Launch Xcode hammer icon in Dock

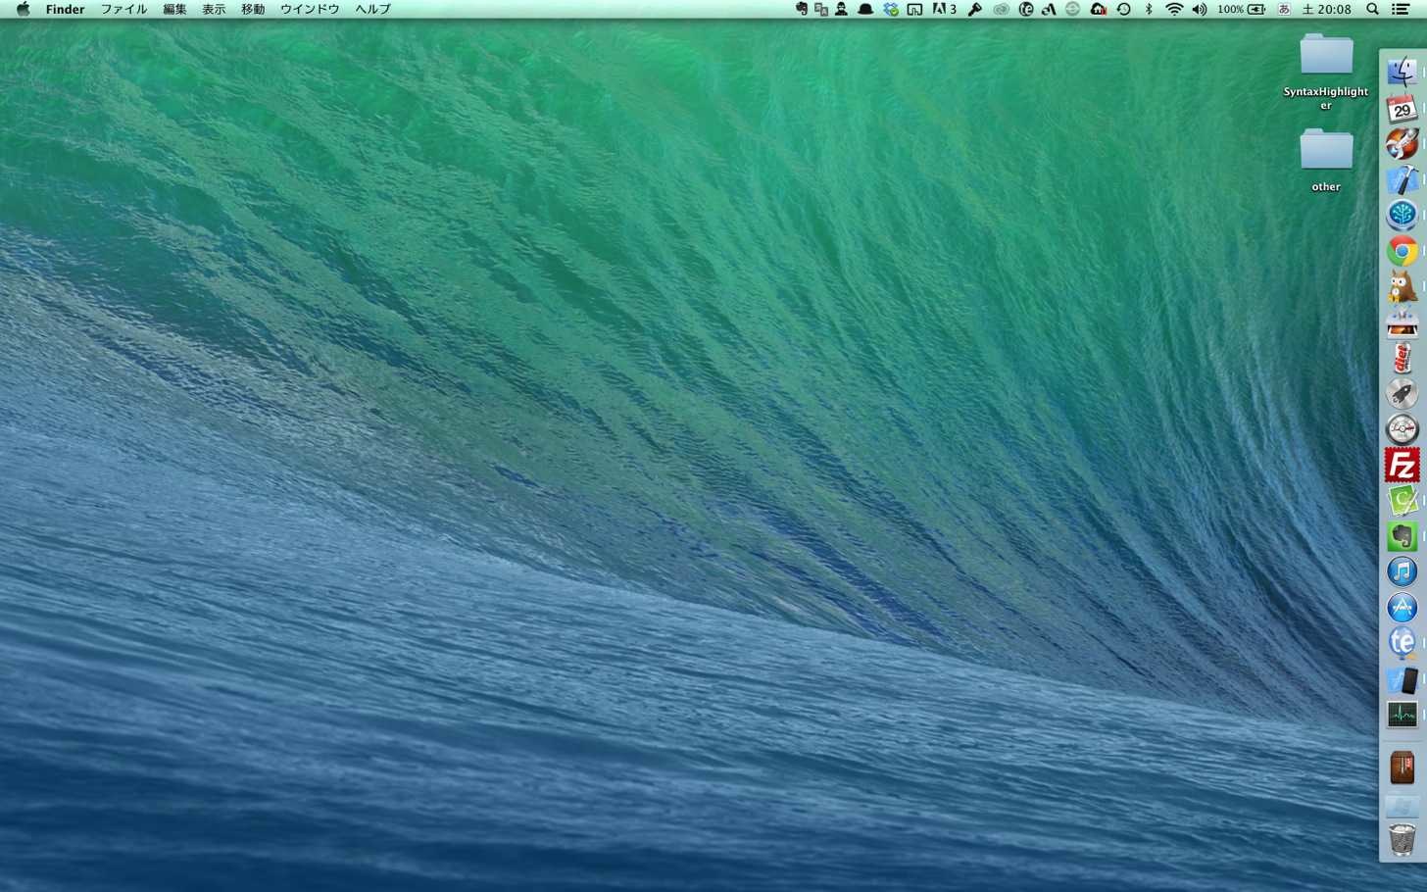point(1402,180)
